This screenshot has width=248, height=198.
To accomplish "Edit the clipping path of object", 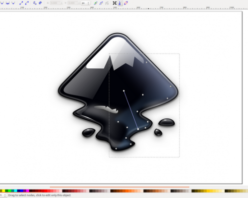I will [101, 3].
